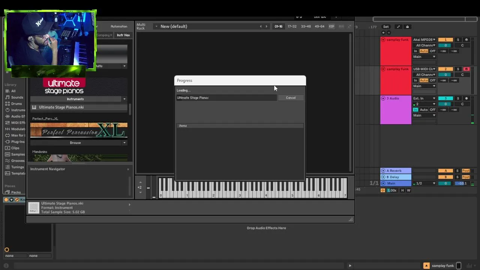Click the orange waveform icon beside 1.00x
Viewport: 480px width, 270px height.
[x=383, y=190]
